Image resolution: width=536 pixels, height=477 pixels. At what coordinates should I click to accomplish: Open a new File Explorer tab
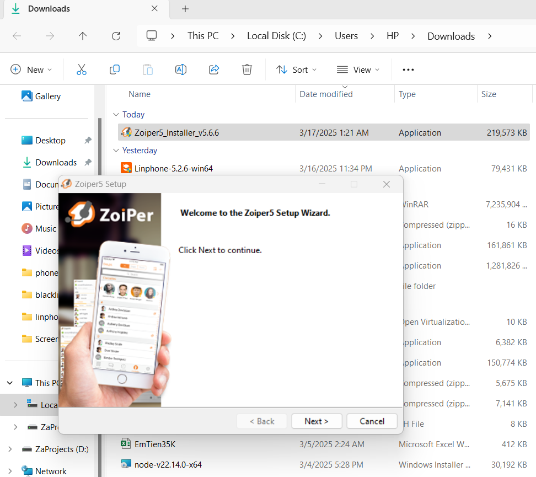[x=185, y=9]
